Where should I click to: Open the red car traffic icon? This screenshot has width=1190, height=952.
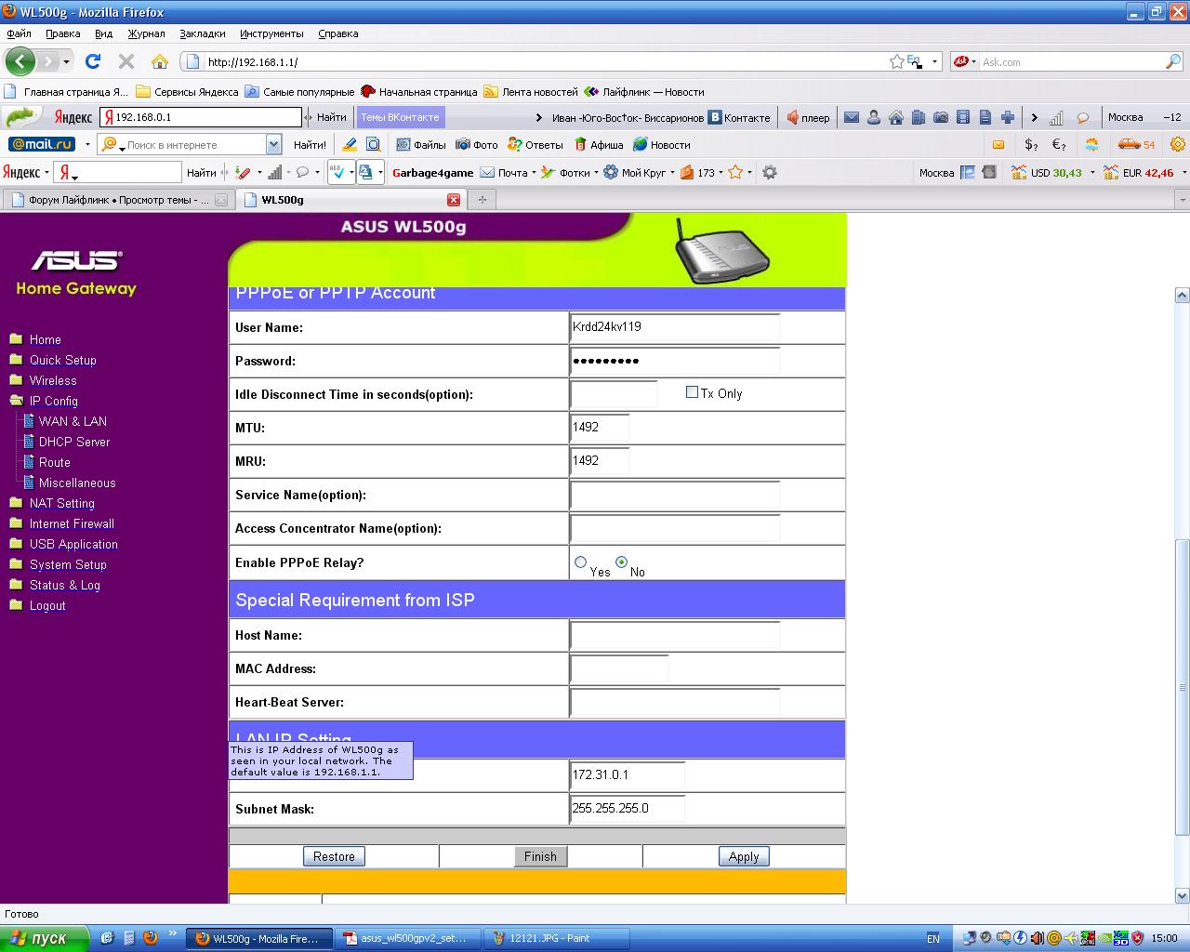coord(1129,144)
